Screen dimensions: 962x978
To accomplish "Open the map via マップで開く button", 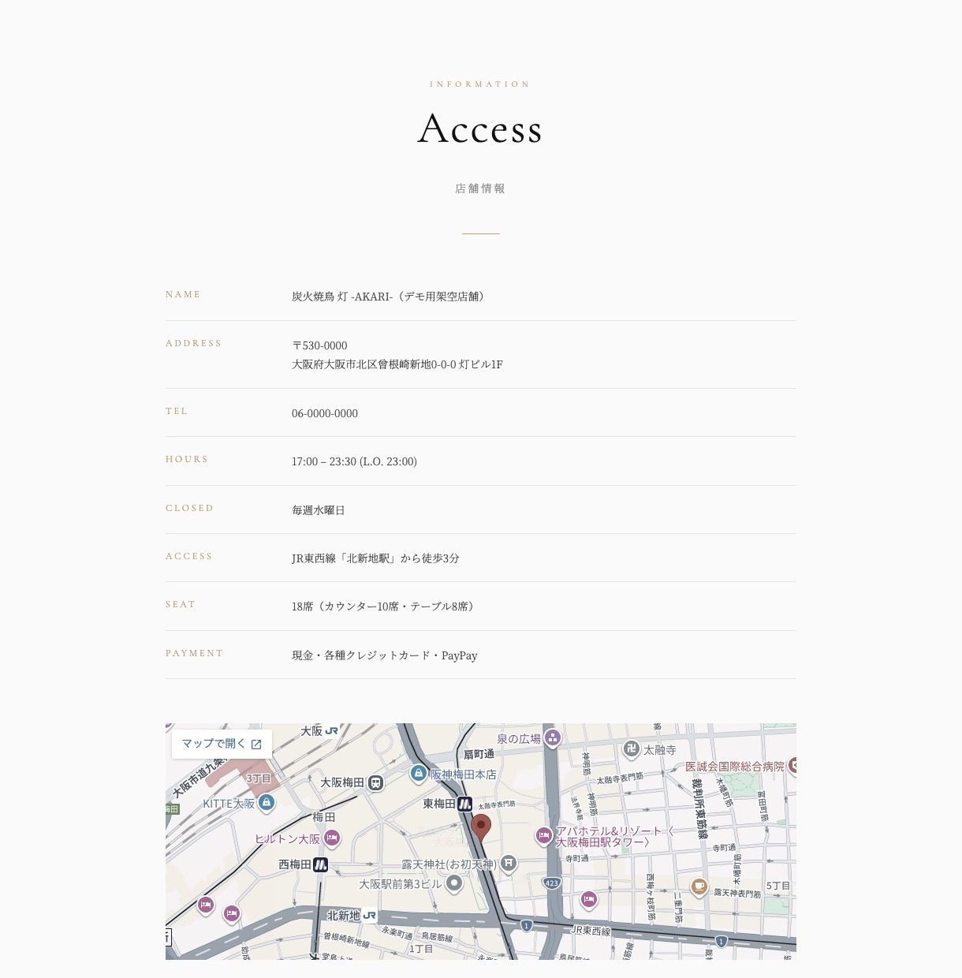I will 222,744.
